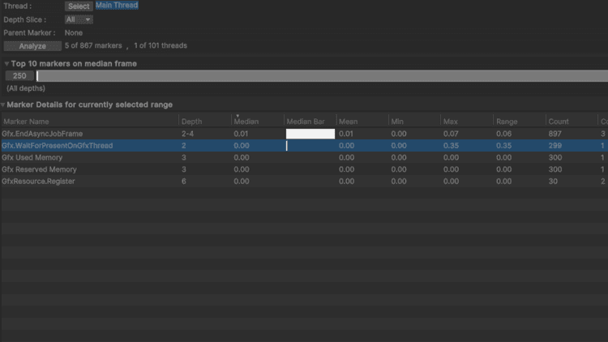Sort by Min column header
The width and height of the screenshot is (608, 342).
click(397, 122)
